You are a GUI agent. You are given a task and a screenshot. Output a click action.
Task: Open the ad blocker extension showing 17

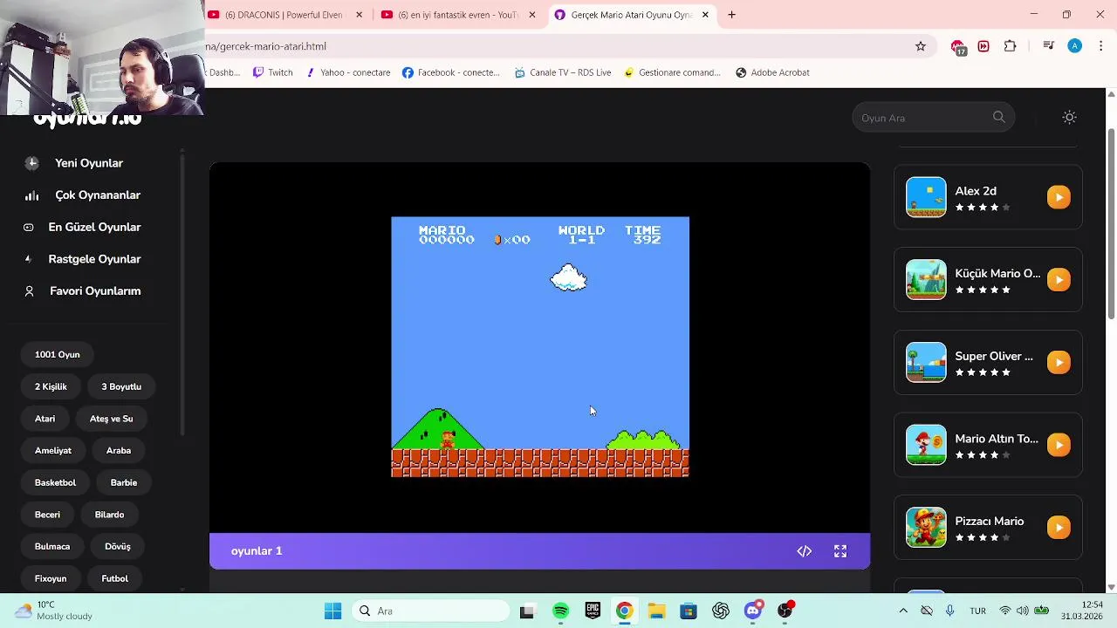(958, 47)
